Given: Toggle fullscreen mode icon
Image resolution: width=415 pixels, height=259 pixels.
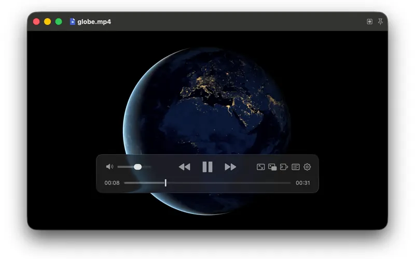Looking at the screenshot, I should click(261, 167).
